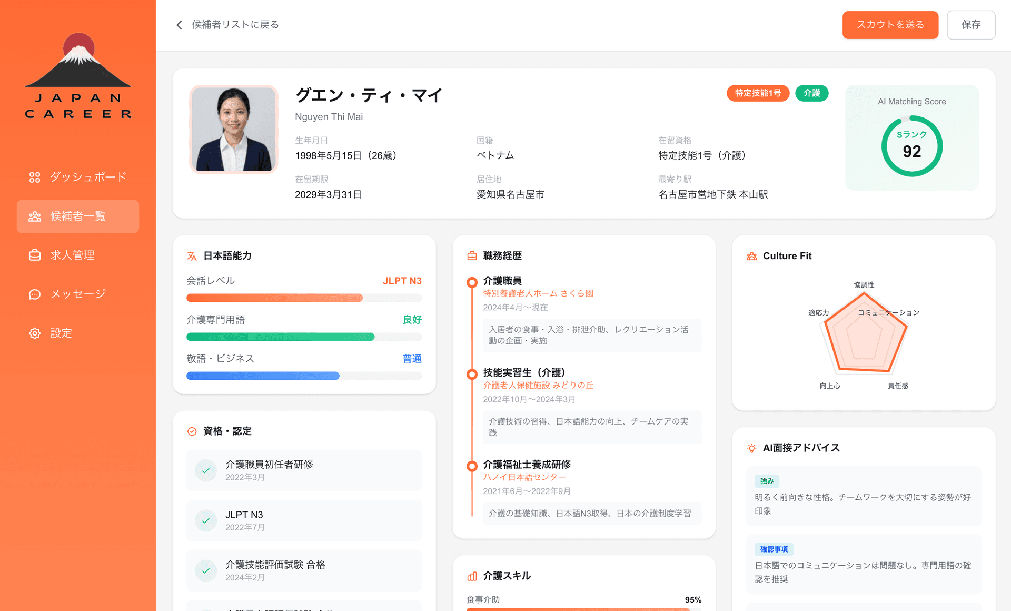Image resolution: width=1011 pixels, height=611 pixels.
Task: Expand the 資格・認定 section header
Action: click(x=226, y=431)
